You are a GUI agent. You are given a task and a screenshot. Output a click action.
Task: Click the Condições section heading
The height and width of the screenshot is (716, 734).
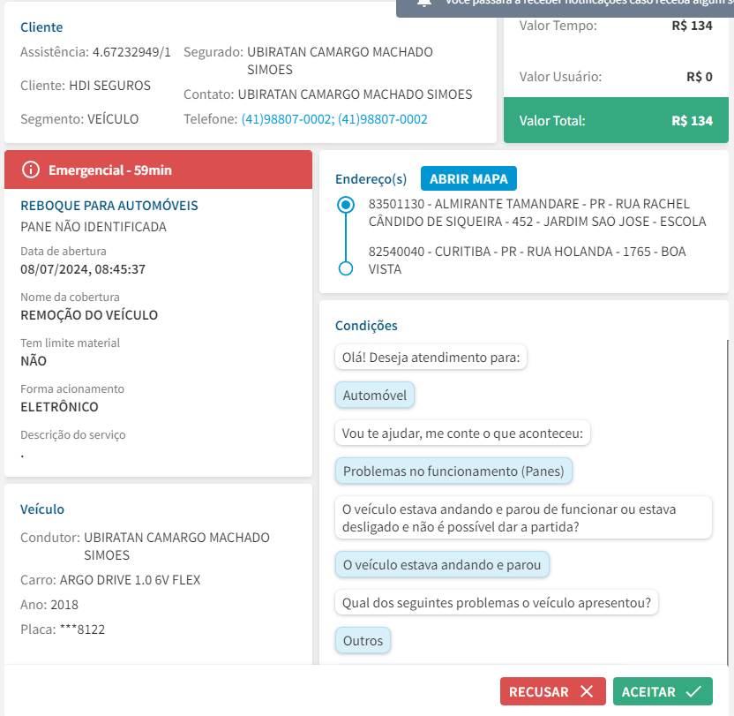click(366, 325)
